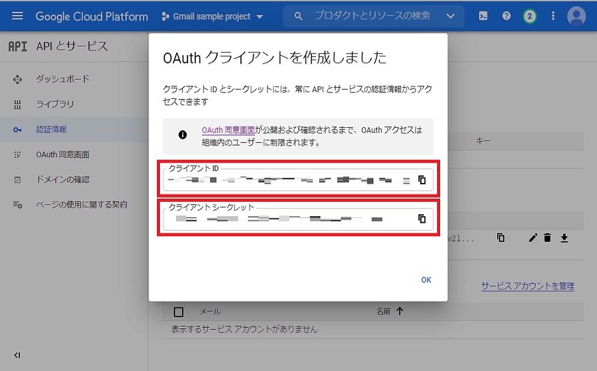Delete the key using the trash icon
Viewport: 597px width, 371px height.
pos(548,238)
